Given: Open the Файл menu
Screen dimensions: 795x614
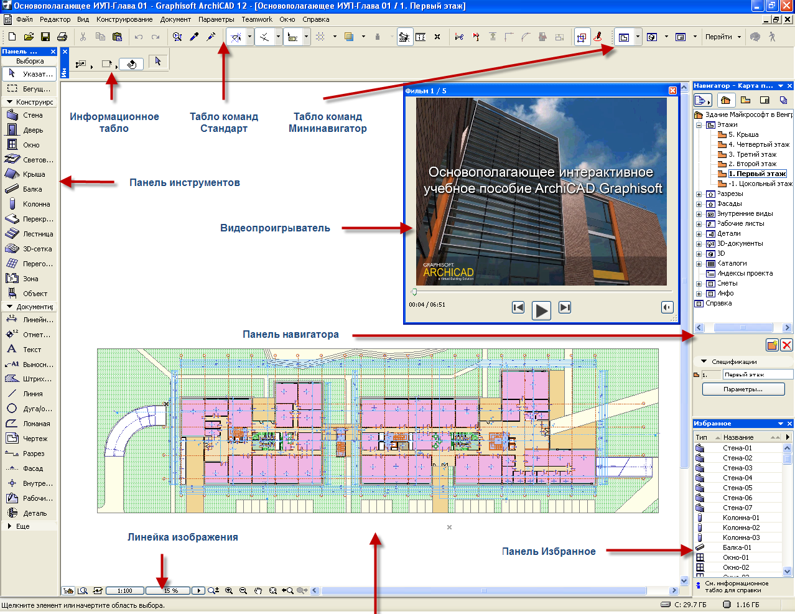Looking at the screenshot, I should click(x=25, y=19).
